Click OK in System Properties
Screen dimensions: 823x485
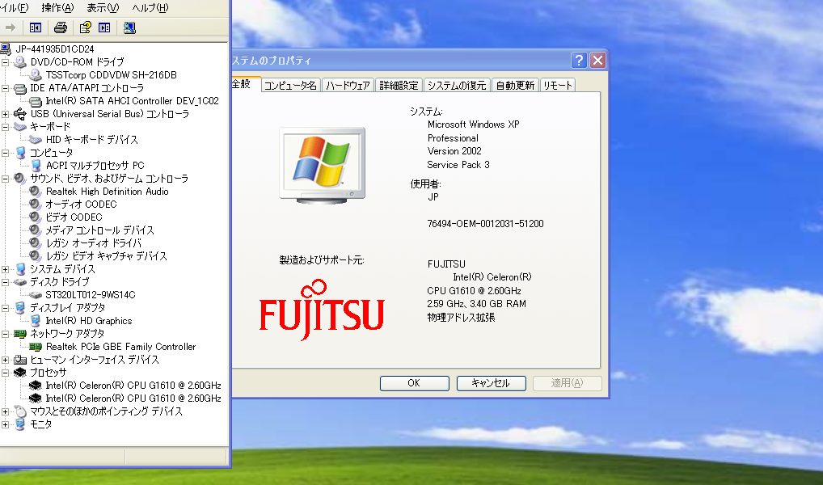(x=414, y=383)
